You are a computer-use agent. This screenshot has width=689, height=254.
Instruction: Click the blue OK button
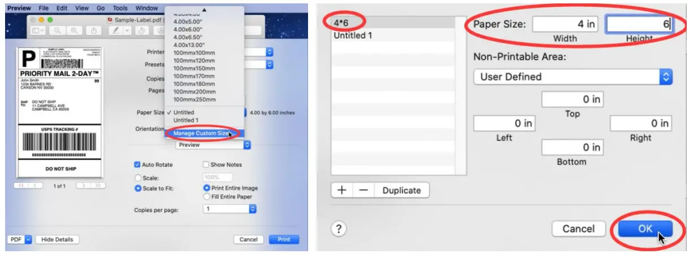645,229
